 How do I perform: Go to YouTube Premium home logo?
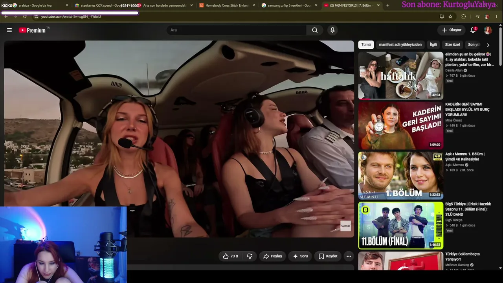tap(32, 30)
